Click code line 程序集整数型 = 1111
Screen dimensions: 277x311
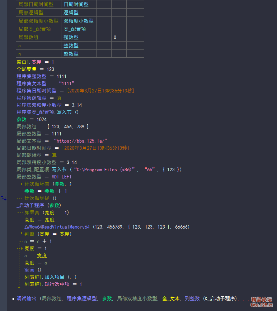pyautogui.click(x=42, y=76)
